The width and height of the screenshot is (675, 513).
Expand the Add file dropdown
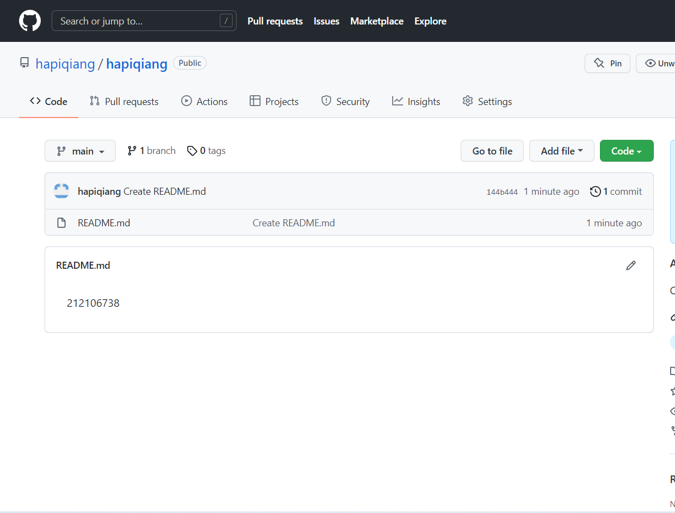(x=562, y=151)
